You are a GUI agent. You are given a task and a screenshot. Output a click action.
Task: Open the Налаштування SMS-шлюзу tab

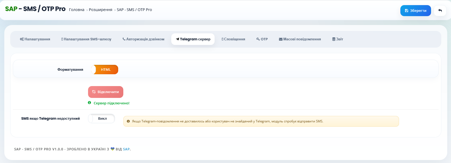(86, 39)
